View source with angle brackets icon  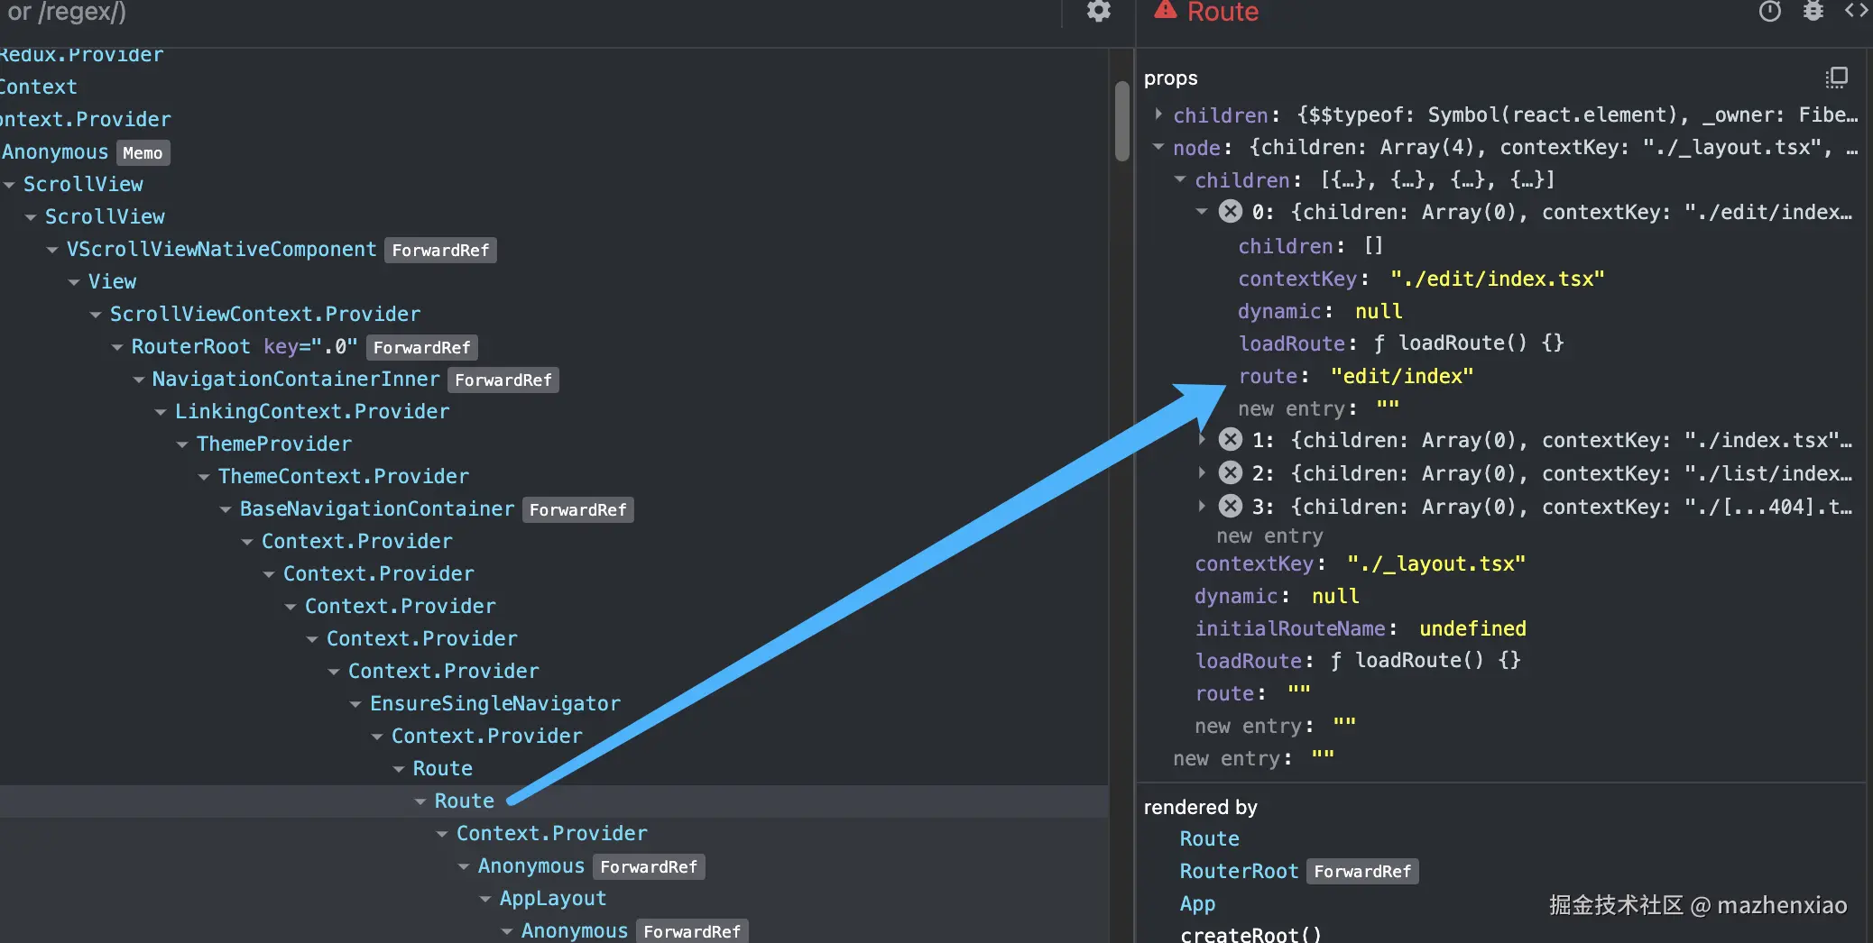pos(1856,11)
